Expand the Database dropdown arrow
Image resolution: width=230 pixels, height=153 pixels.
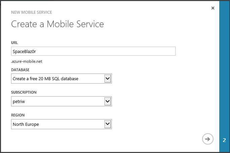click(x=107, y=79)
